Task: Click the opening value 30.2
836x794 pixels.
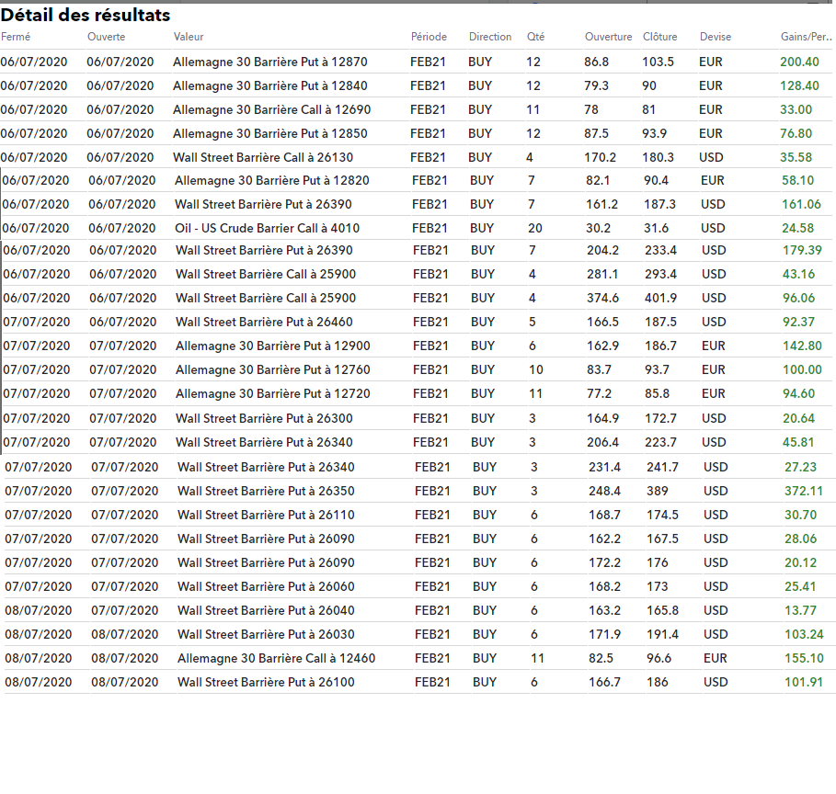Action: coord(598,229)
